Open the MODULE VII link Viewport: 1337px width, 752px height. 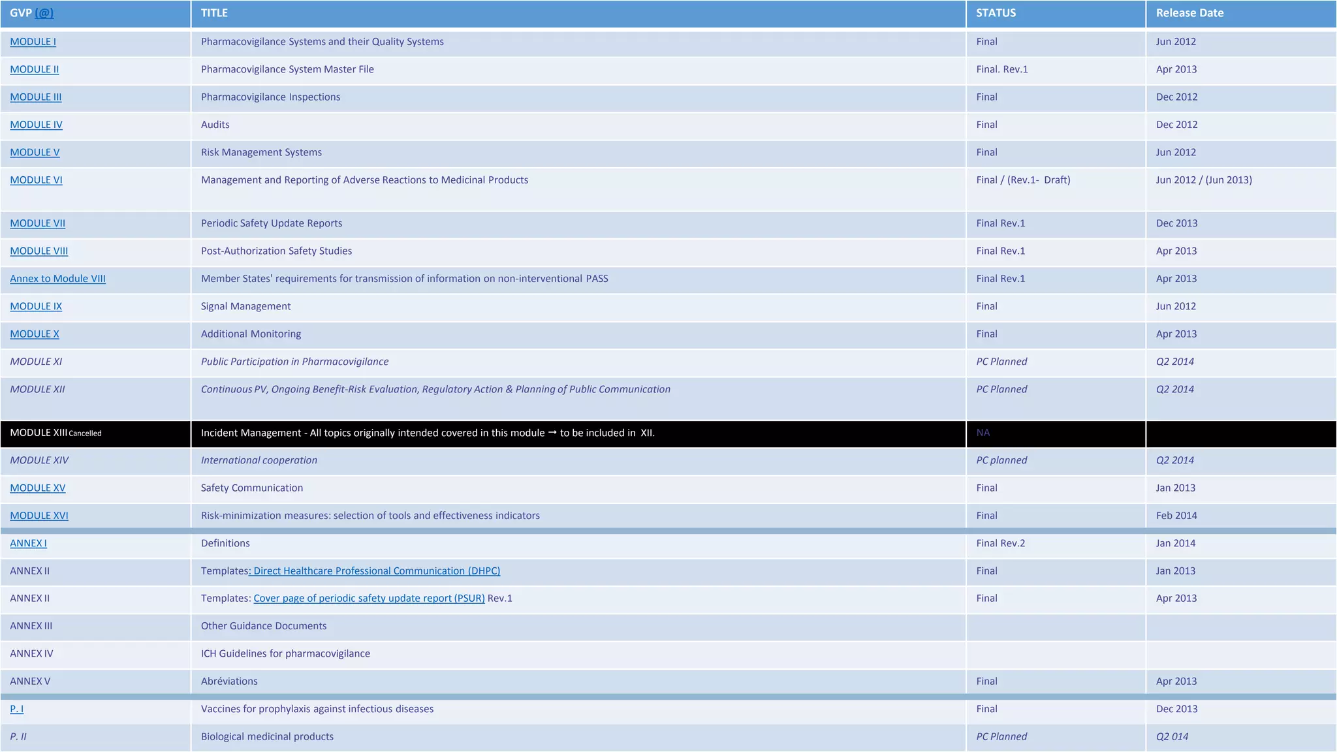point(38,223)
